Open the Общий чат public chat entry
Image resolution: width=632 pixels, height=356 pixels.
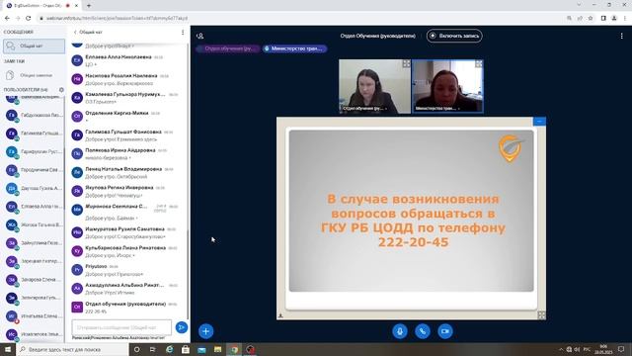(34, 46)
